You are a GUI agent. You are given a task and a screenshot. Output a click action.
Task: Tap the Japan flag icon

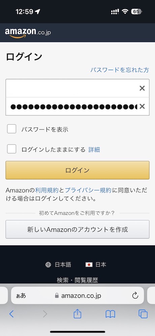coord(89,265)
